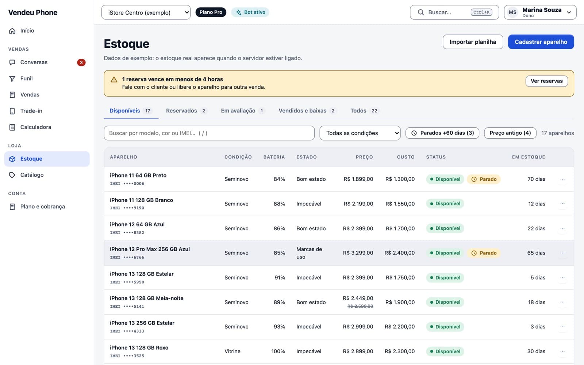This screenshot has width=584, height=365.
Task: Click the Importar planilha button
Action: (473, 42)
